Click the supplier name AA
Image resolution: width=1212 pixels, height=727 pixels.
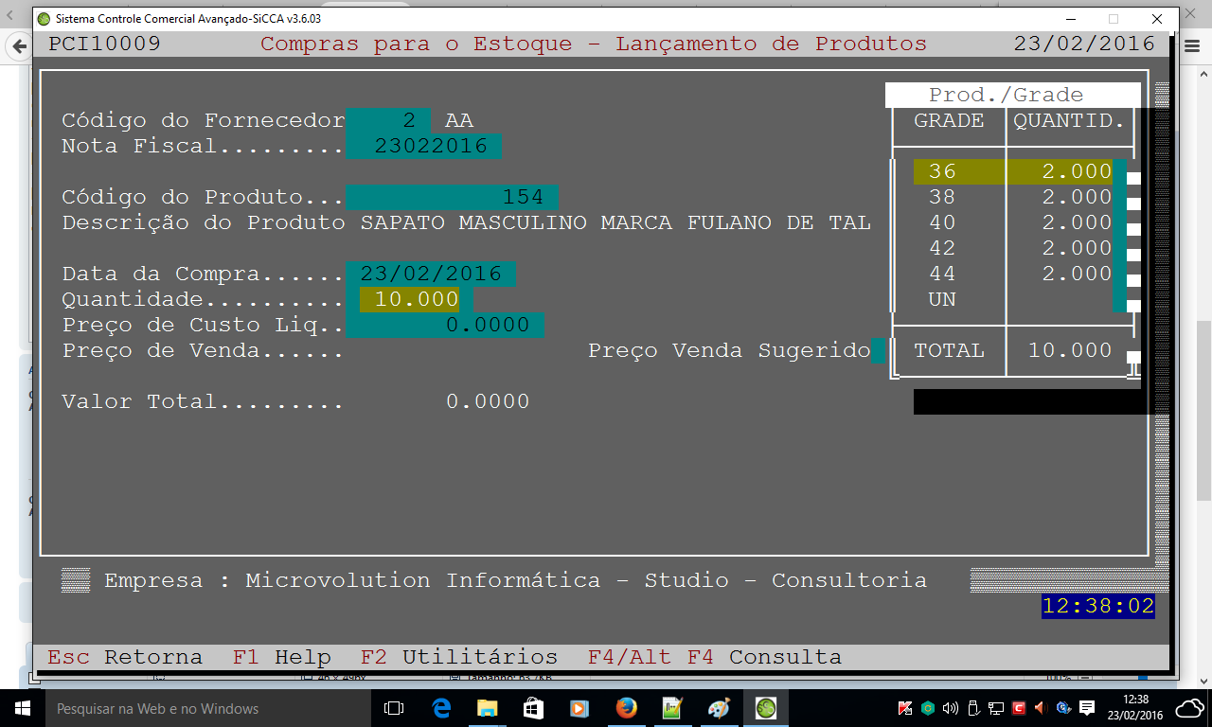point(459,120)
